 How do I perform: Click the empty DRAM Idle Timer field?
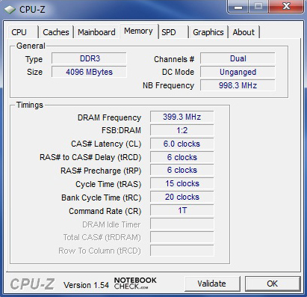coord(182,224)
